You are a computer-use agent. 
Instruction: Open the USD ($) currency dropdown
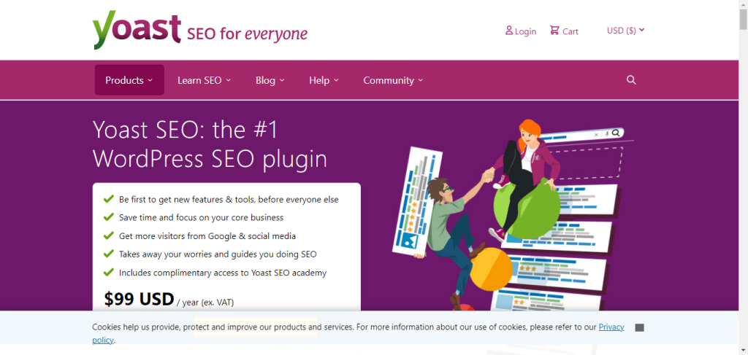coord(625,31)
